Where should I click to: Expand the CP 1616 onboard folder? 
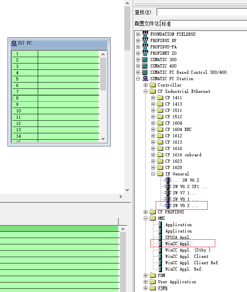click(x=153, y=155)
